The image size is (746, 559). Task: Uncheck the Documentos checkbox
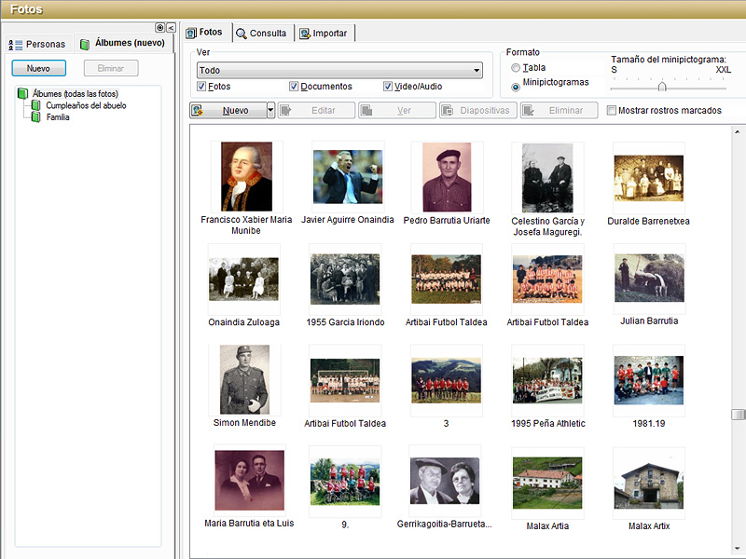coord(294,86)
